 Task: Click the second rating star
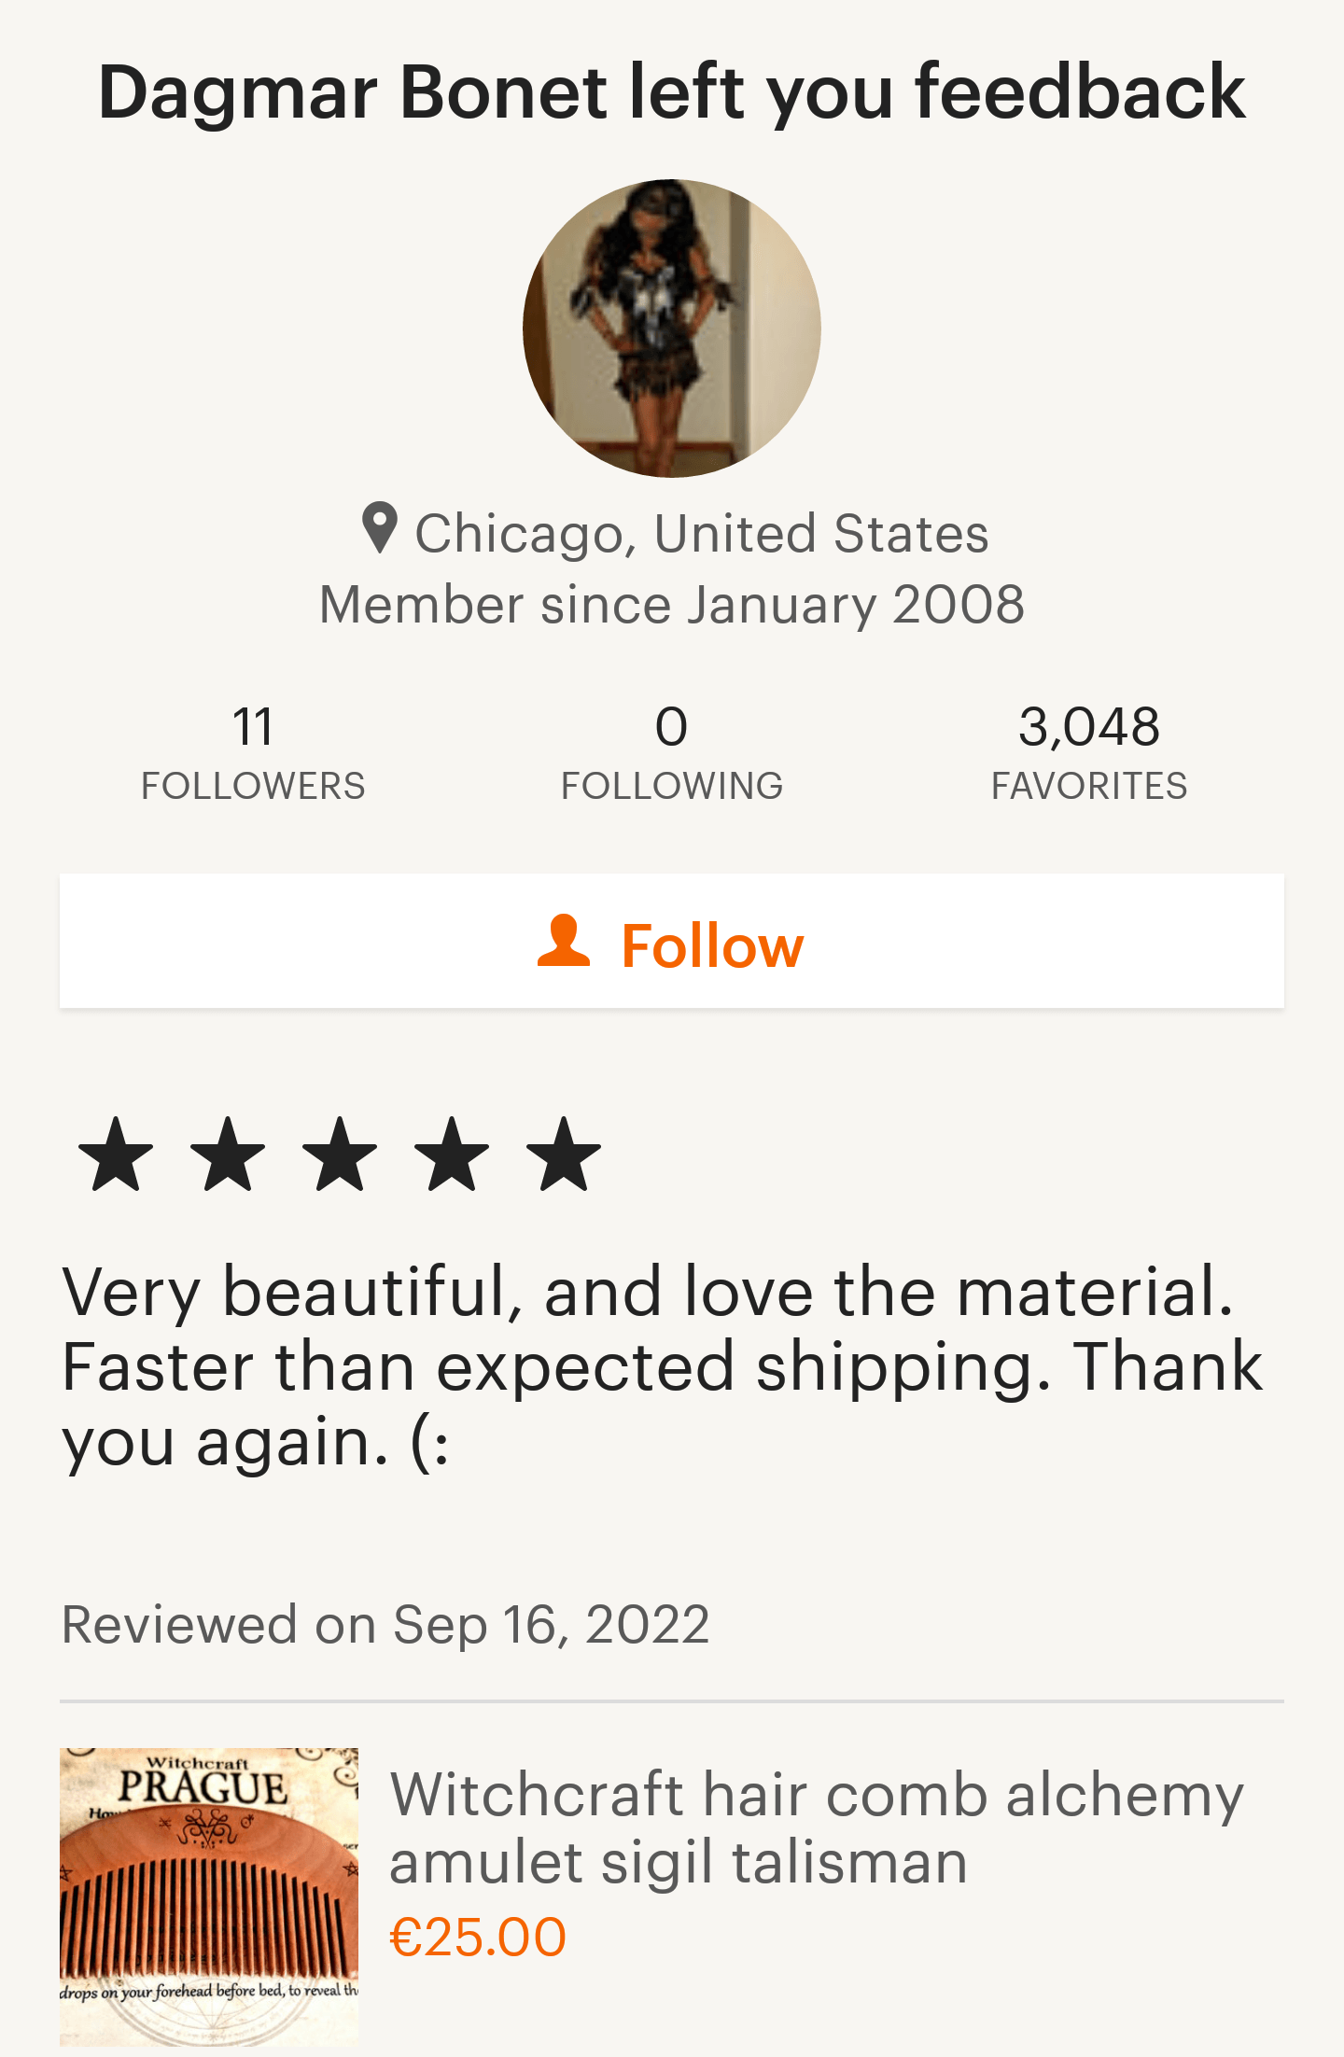pos(228,1154)
